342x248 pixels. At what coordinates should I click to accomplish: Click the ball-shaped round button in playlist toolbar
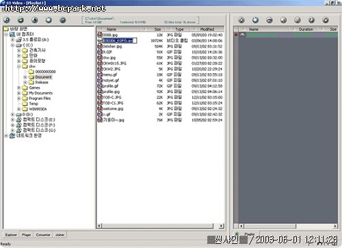coord(283,20)
